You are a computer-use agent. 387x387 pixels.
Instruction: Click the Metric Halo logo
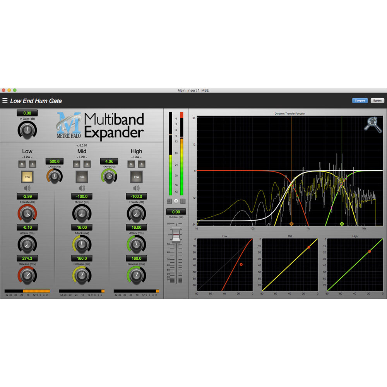tap(69, 125)
